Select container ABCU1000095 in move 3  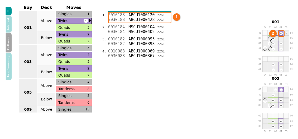pyautogui.click(x=141, y=39)
